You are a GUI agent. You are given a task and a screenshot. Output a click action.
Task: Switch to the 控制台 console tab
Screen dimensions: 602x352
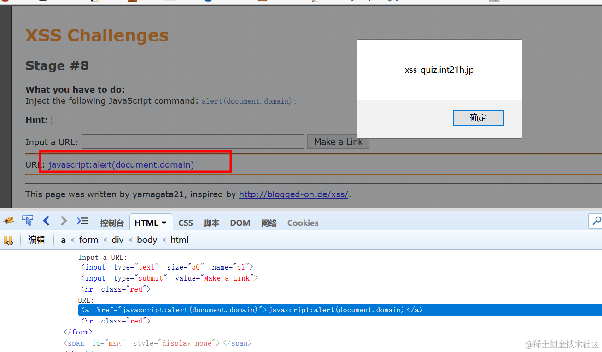pos(112,223)
